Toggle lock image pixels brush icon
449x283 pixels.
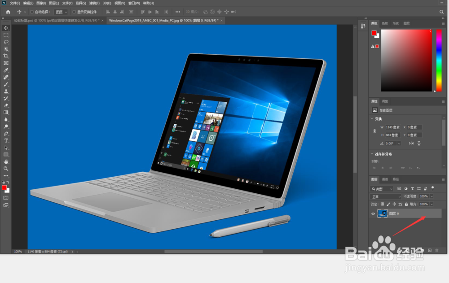[x=388, y=204]
